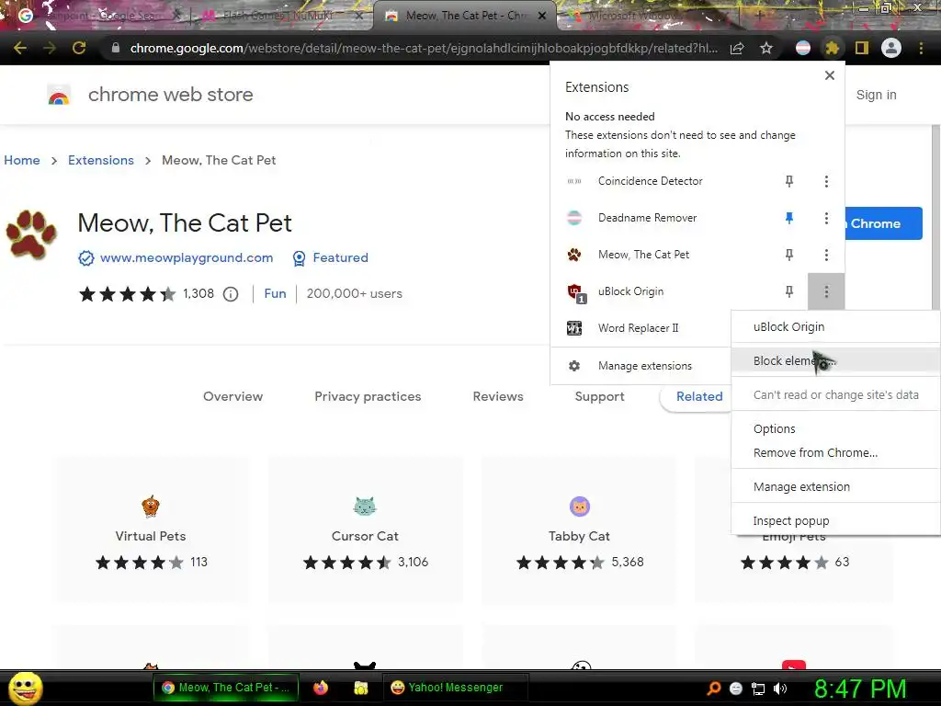Viewport: 941px width, 706px height.
Task: Reload the page with the refresh icon
Action: tap(79, 48)
